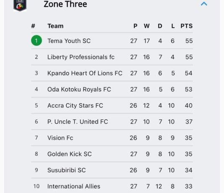Screen dimensions: 224x193
Task: Click the green position 1 badge
Action: tap(36, 41)
